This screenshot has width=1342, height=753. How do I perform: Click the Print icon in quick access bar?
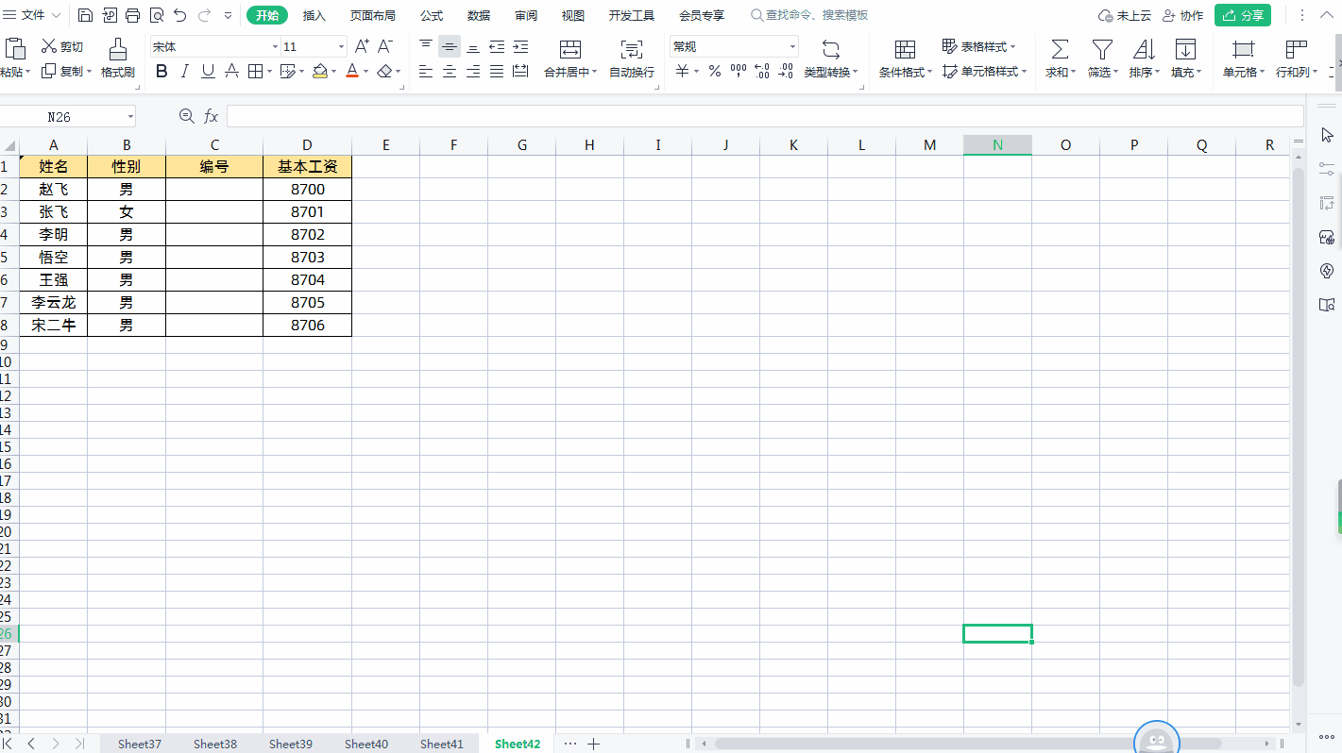click(x=133, y=15)
